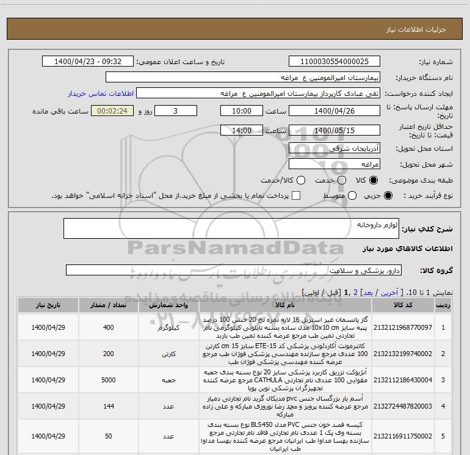Click the validity time field 14:00
The image size is (470, 455).
242,130
